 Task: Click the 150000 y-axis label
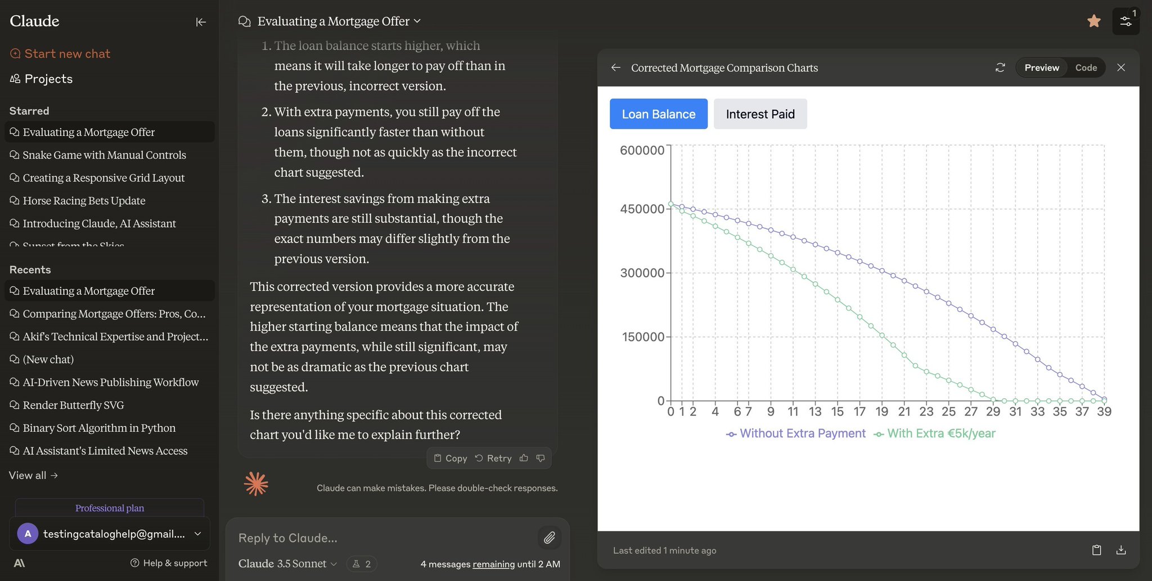643,337
